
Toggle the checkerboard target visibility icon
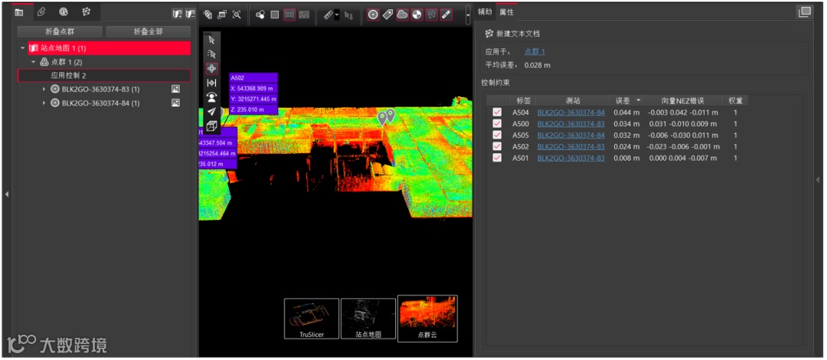(417, 15)
